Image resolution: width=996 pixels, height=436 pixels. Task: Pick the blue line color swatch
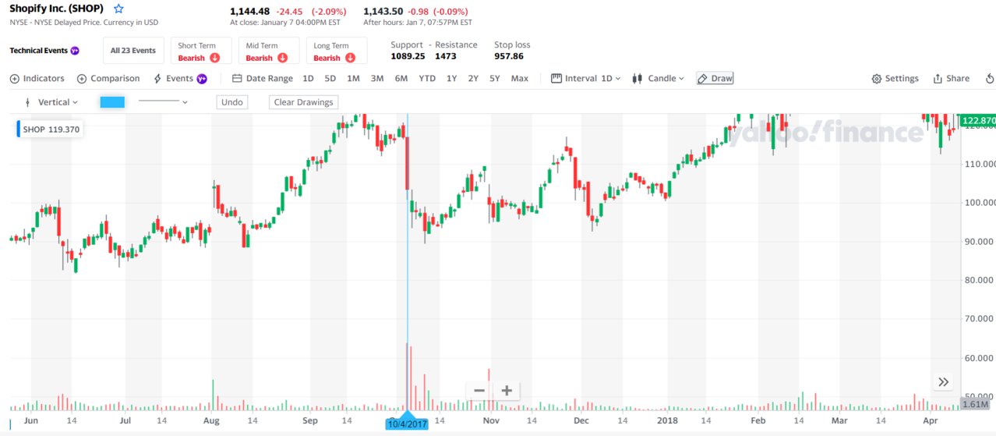coord(112,102)
